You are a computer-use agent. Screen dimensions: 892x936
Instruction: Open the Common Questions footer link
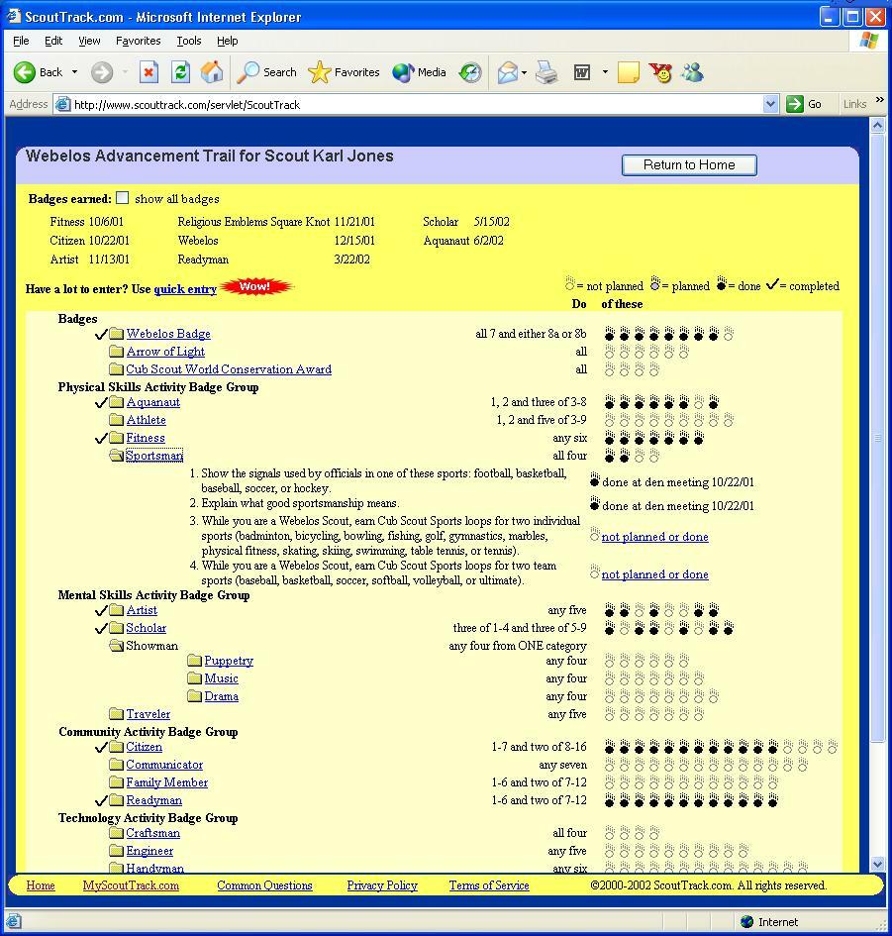tap(264, 885)
